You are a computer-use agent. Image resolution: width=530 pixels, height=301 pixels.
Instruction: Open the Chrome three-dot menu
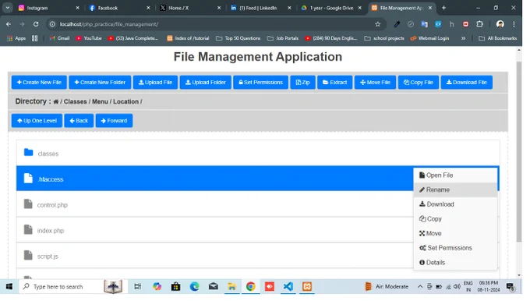coord(514,24)
